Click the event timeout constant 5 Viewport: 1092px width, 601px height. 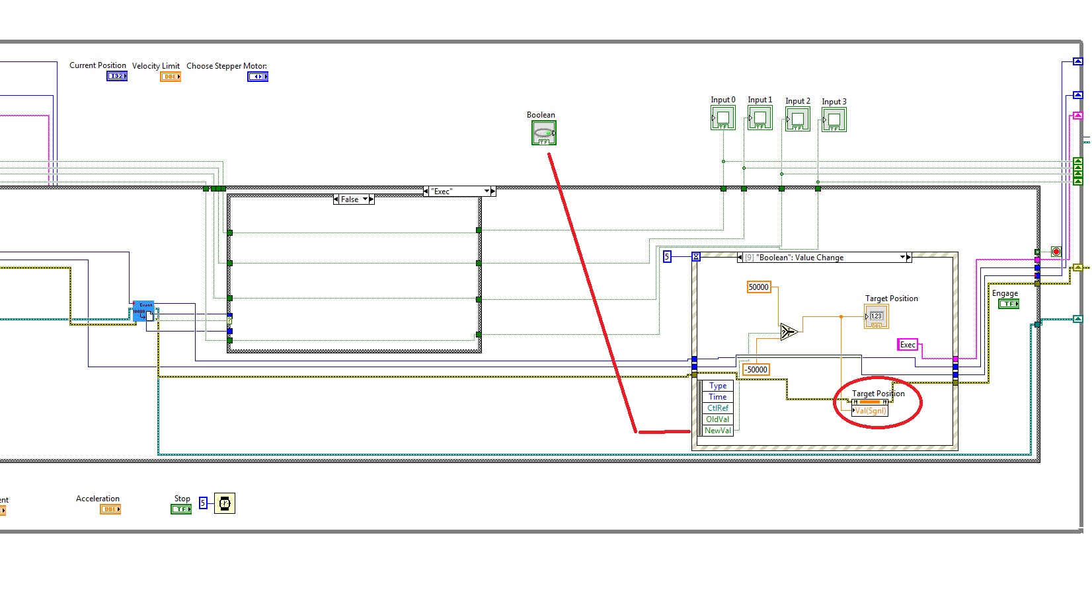tap(668, 256)
